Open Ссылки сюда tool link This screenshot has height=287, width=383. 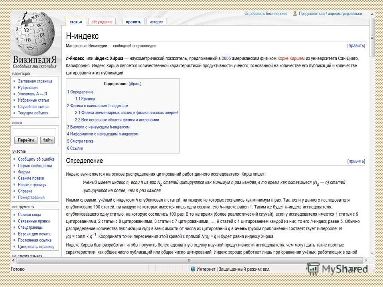click(x=30, y=214)
